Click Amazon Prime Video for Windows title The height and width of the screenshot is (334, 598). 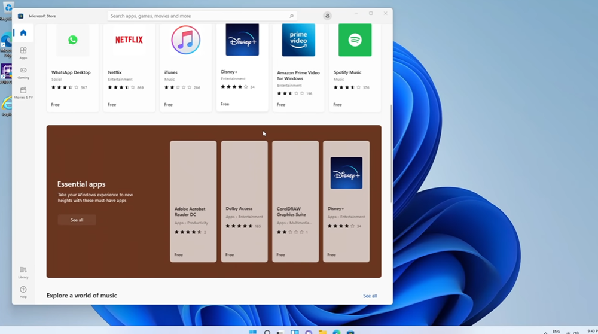298,75
